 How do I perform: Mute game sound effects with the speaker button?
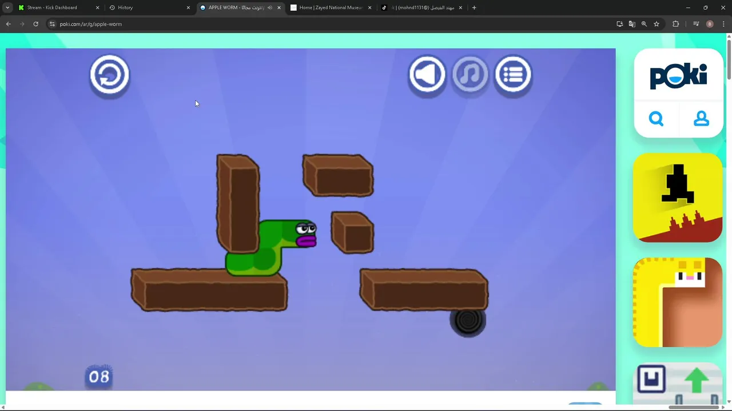click(x=427, y=74)
